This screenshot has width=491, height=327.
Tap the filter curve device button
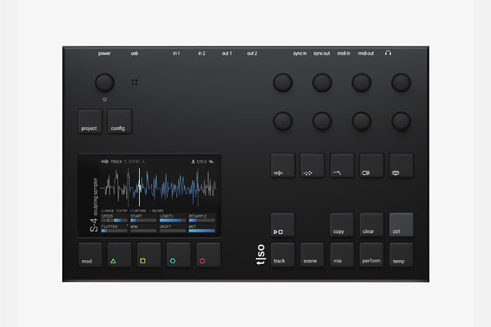(x=342, y=165)
